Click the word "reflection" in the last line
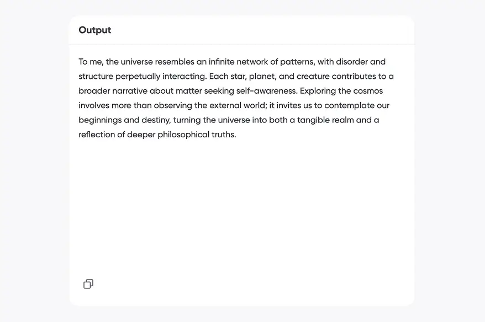Image resolution: width=485 pixels, height=322 pixels. [97, 135]
